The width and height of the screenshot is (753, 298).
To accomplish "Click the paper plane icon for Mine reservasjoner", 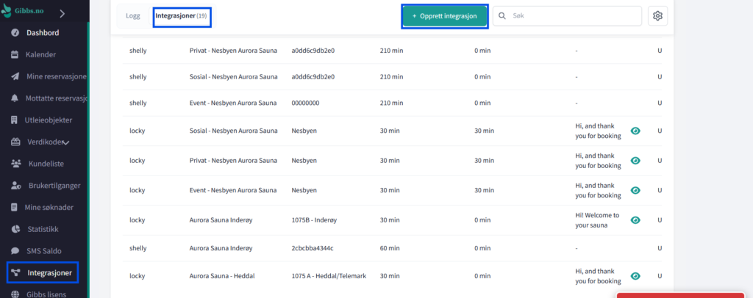I will (x=15, y=76).
